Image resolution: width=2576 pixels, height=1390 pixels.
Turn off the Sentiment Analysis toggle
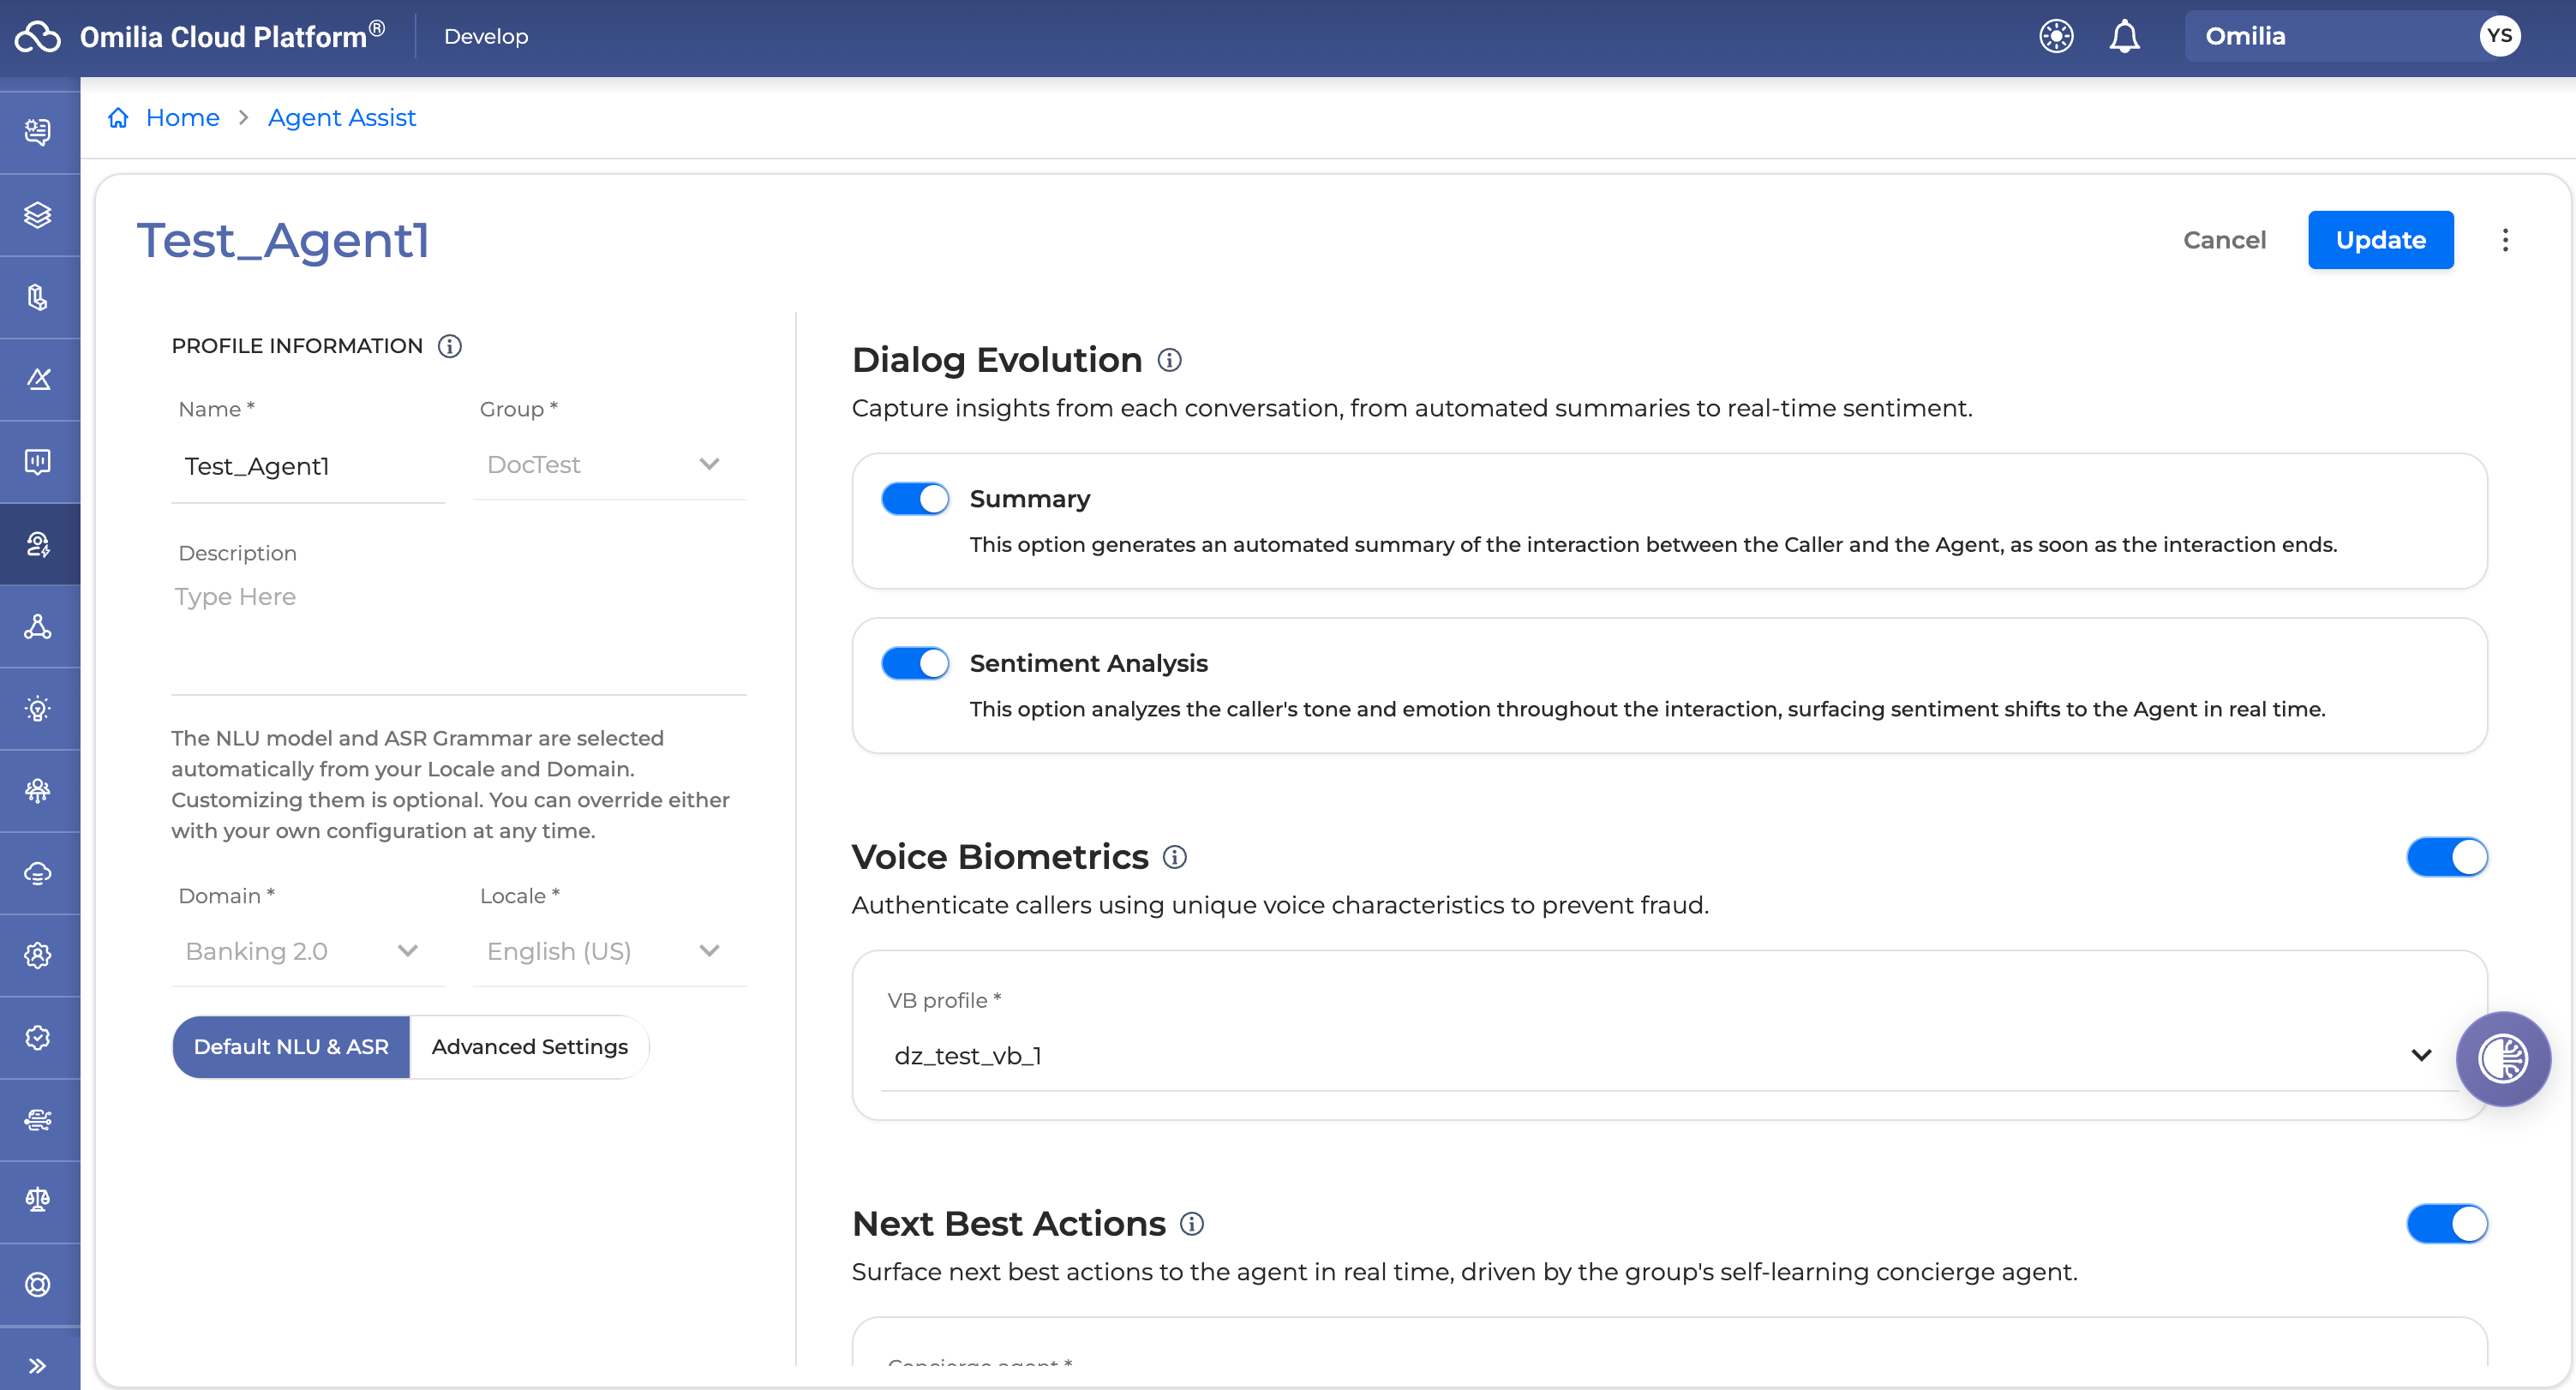pos(915,663)
